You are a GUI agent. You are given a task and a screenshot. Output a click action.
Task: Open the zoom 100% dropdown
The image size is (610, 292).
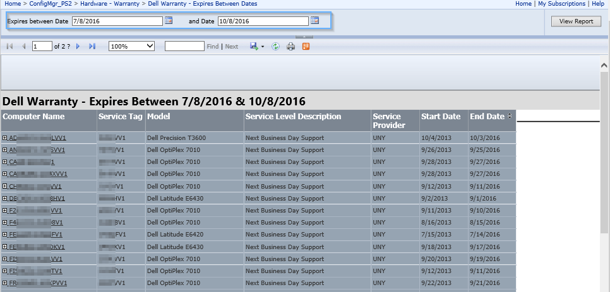131,46
